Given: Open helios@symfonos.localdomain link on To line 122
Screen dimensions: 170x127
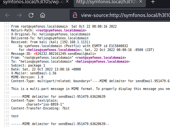Looking at the screenshot, I should (102, 61).
